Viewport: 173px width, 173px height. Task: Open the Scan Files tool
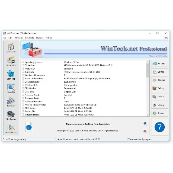point(11,61)
